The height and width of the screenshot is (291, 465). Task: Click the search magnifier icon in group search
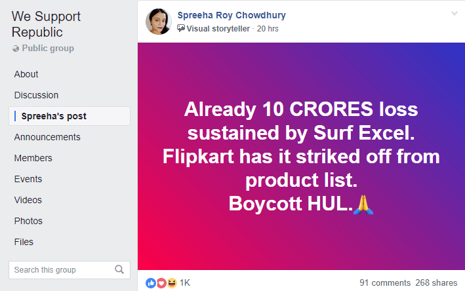click(x=119, y=269)
